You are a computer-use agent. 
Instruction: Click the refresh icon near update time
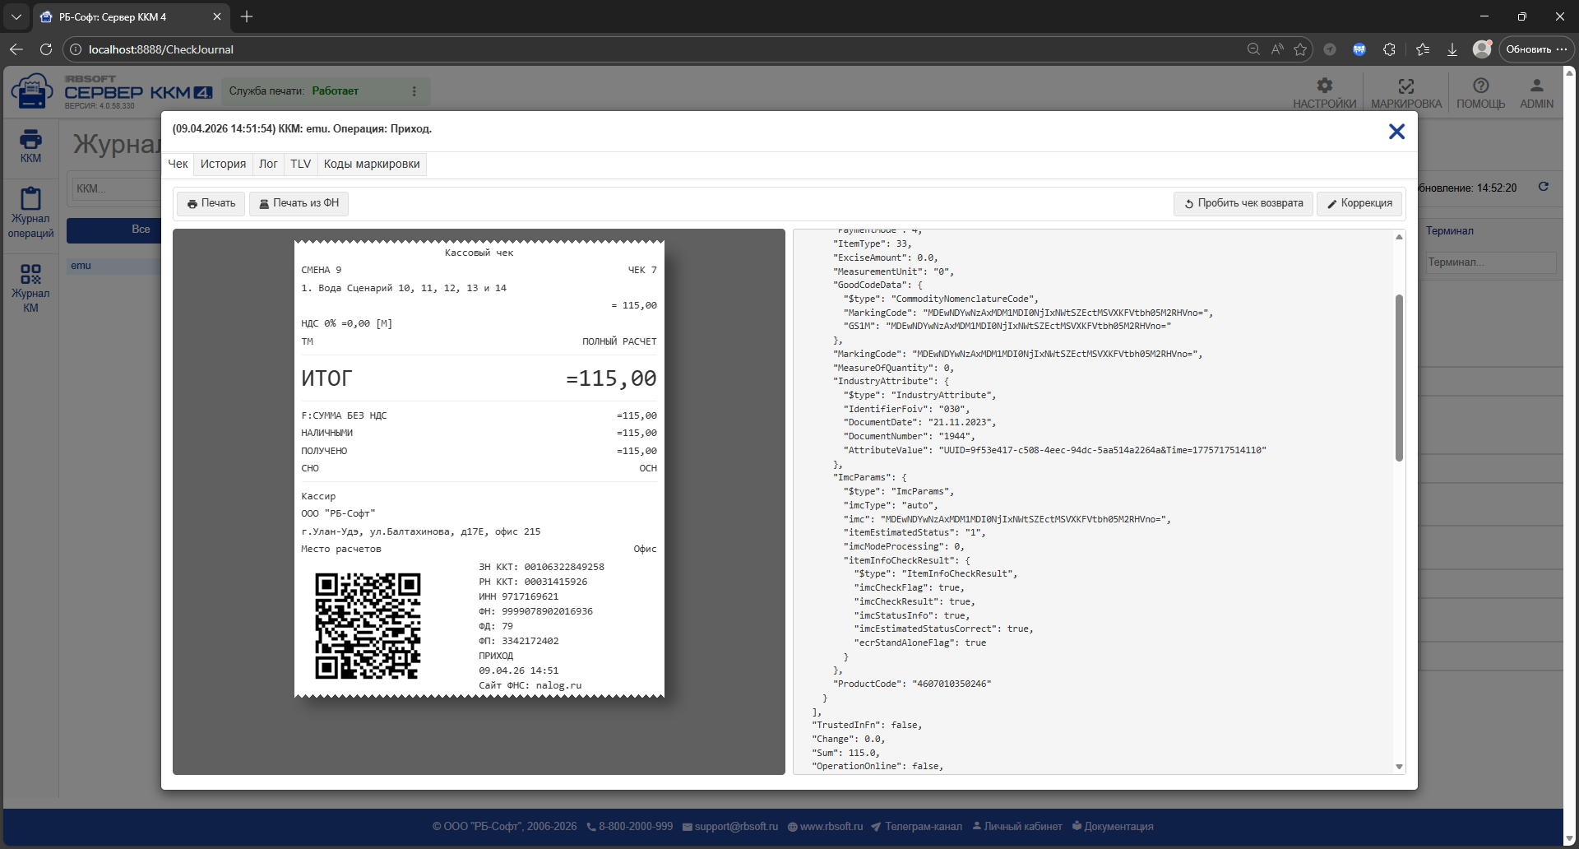click(1544, 187)
